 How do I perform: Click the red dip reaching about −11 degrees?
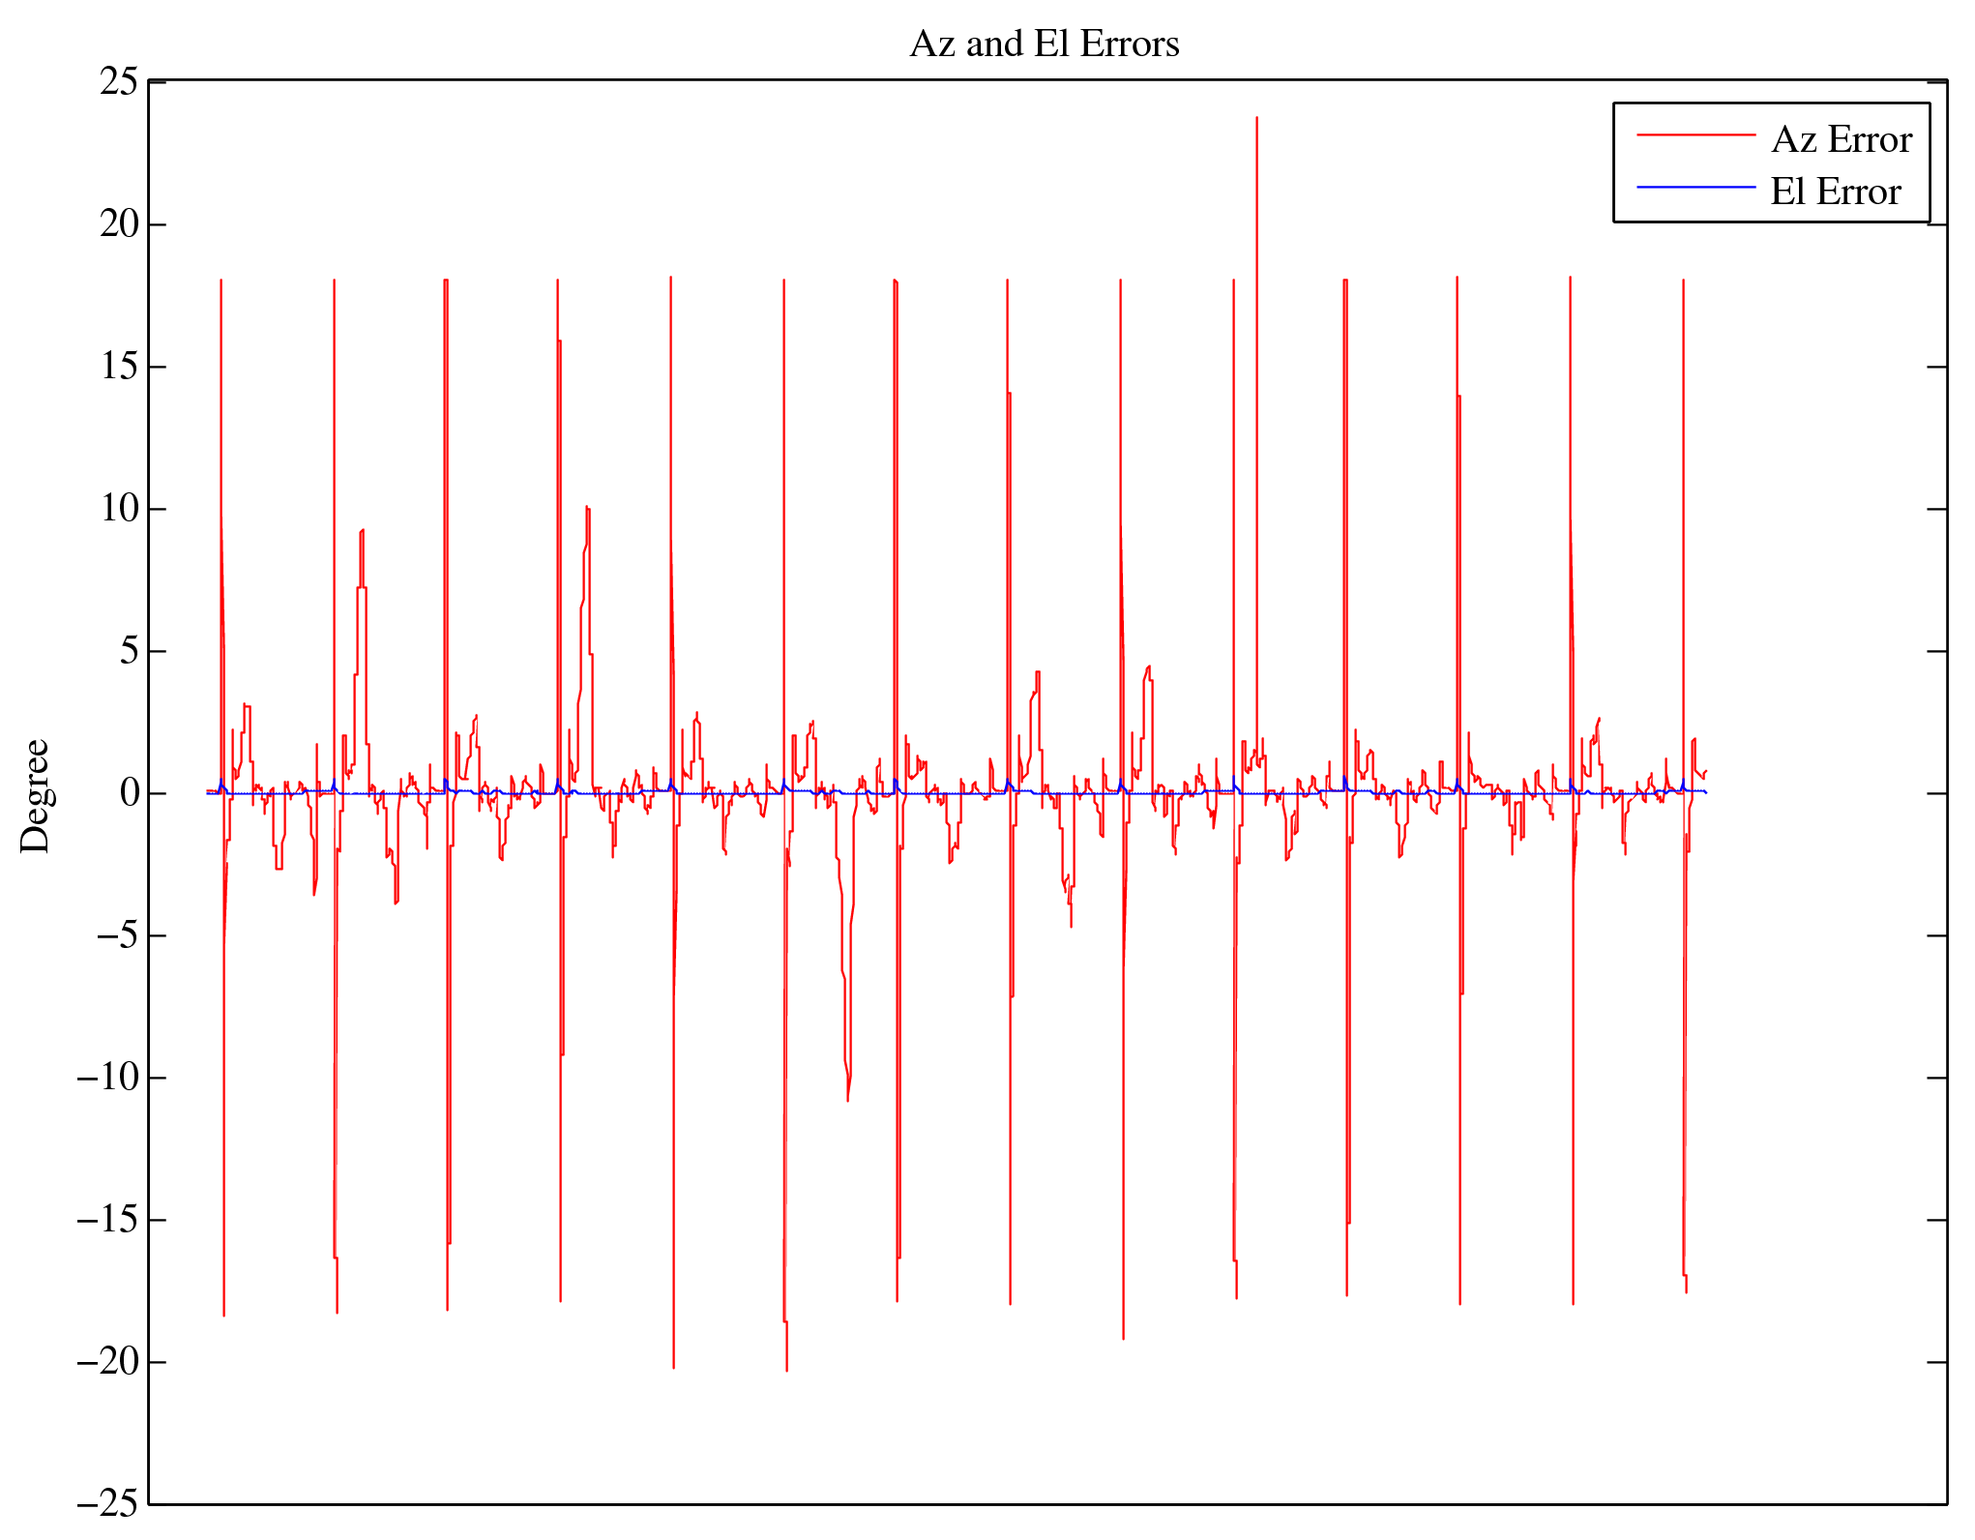point(847,1098)
